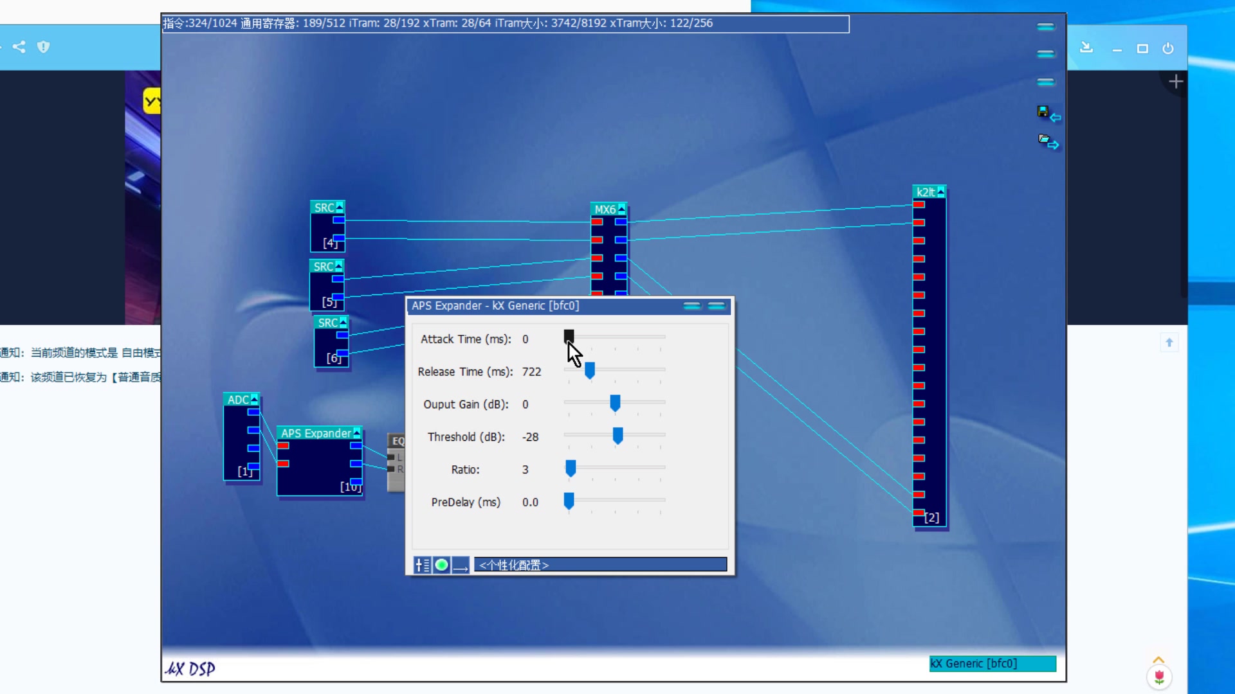Click the Attack Time slider thumb
Image resolution: width=1235 pixels, height=694 pixels.
tap(569, 337)
